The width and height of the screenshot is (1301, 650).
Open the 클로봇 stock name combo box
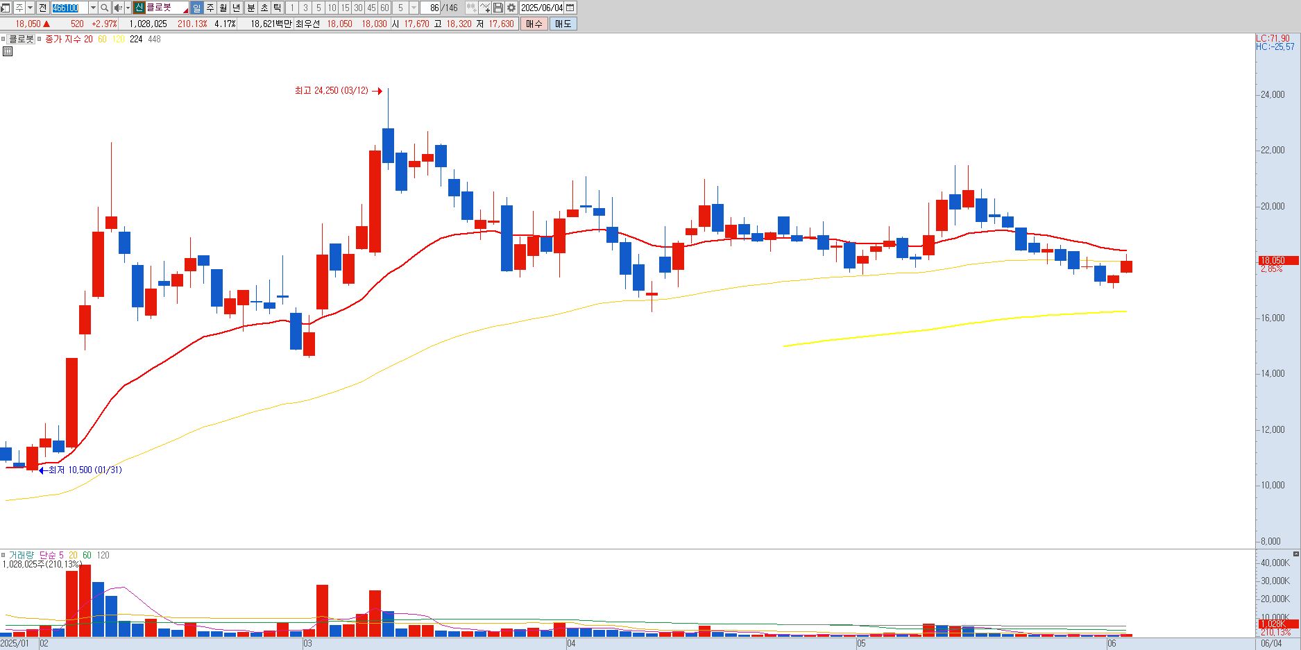click(167, 8)
